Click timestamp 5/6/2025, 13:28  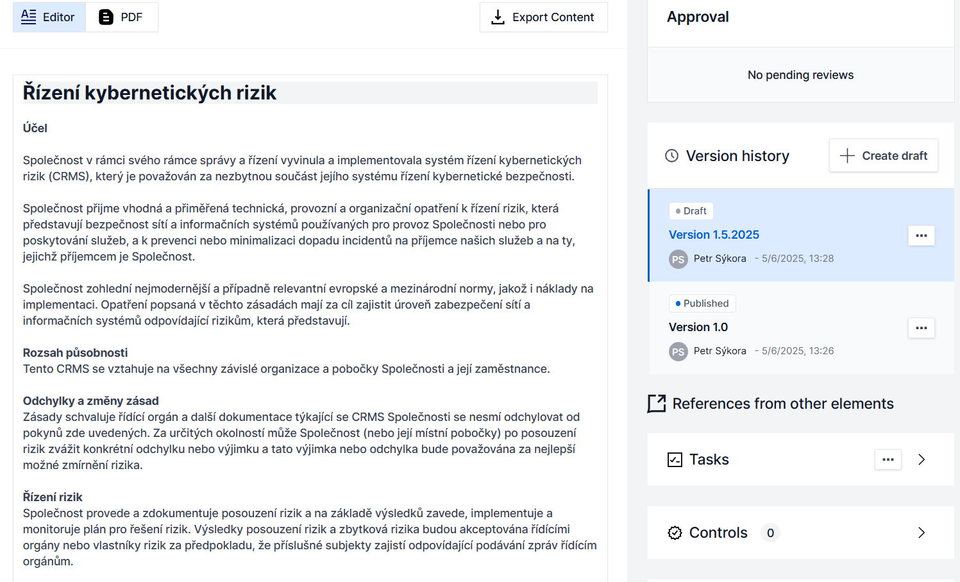click(x=797, y=259)
